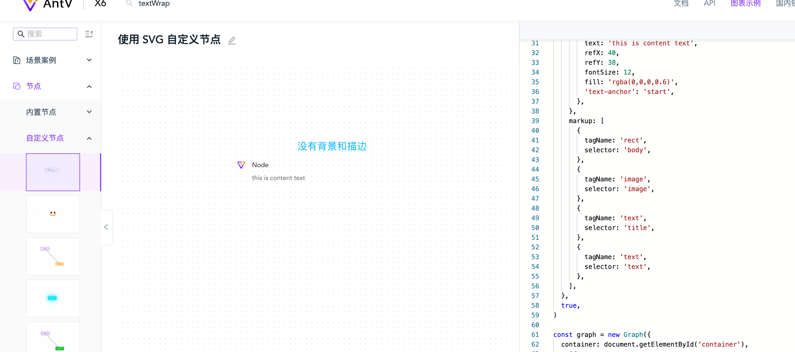The image size is (795, 352).
Task: Select the 场景案例 tree item
Action: pos(51,60)
